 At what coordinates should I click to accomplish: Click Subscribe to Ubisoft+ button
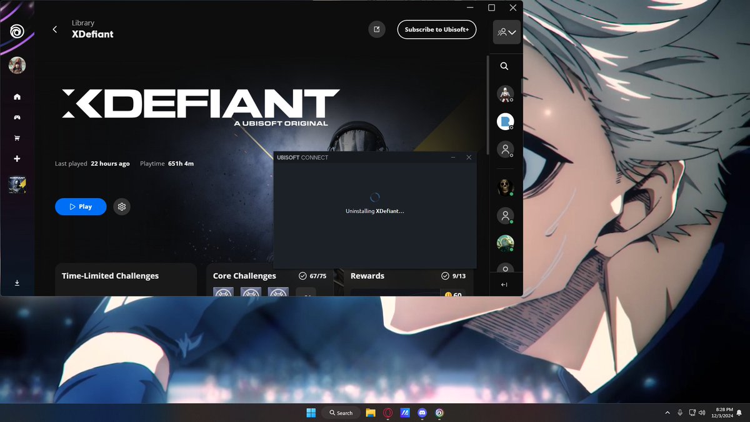pos(437,29)
